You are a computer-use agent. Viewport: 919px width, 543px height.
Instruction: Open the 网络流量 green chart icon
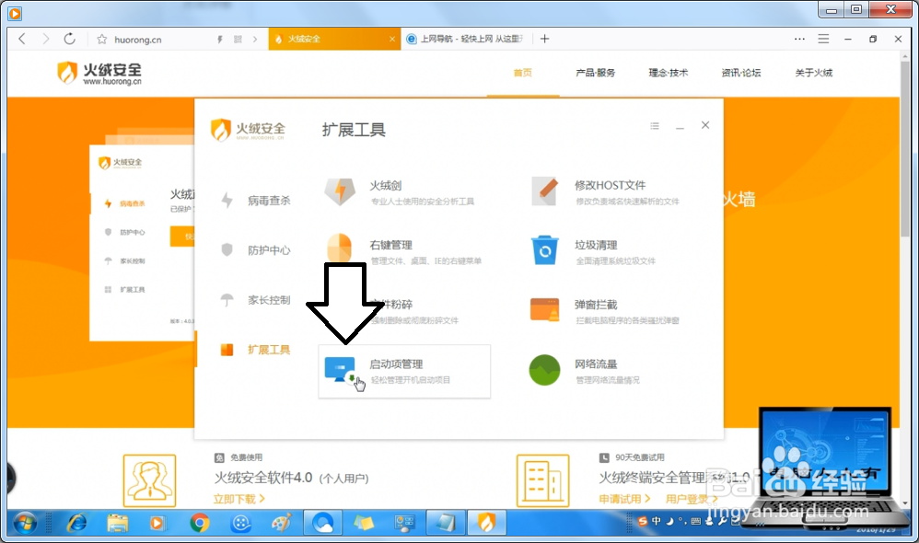coord(544,370)
